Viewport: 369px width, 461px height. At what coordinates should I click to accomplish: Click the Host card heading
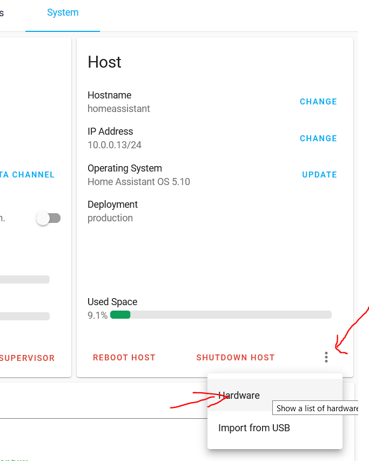(x=105, y=62)
